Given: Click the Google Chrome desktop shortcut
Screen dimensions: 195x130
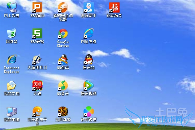Looking at the screenshot, I should click(63, 33).
